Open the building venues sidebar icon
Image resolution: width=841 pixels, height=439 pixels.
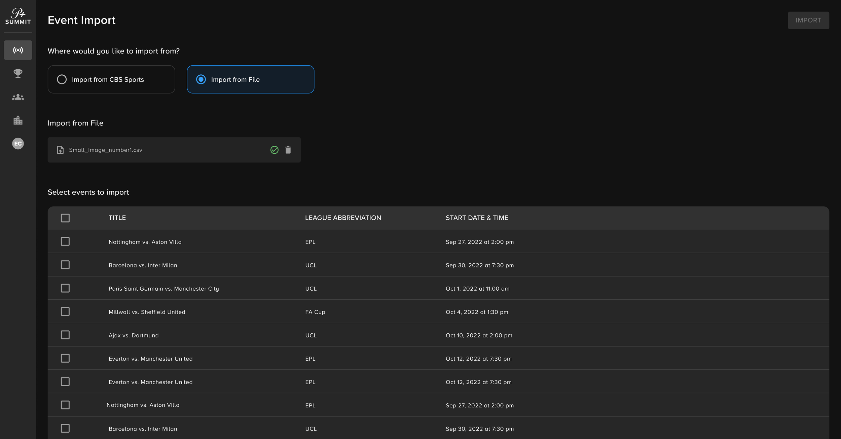click(x=18, y=120)
